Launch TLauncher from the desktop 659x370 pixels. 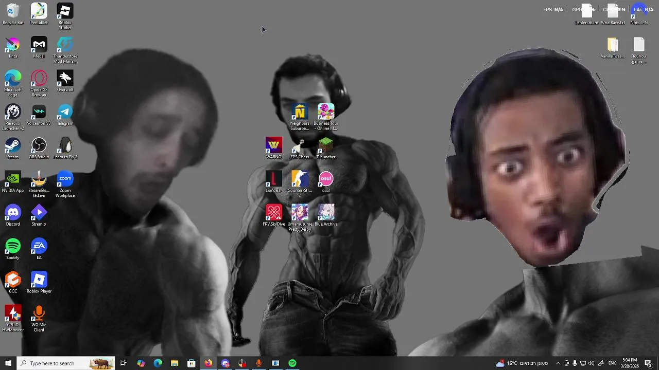pyautogui.click(x=326, y=149)
